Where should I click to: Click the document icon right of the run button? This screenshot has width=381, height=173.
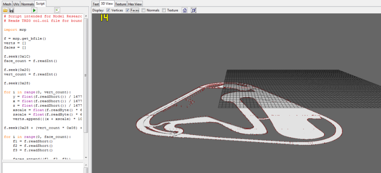57,10
